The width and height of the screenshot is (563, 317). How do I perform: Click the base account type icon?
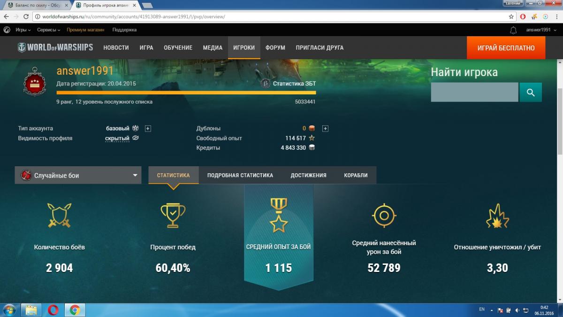135,128
